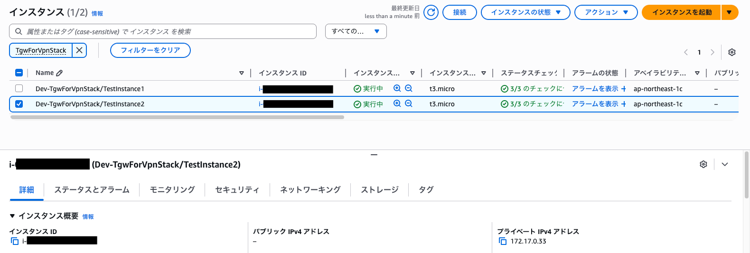750x253 pixels.
Task: Sort by instance state column arrow
Action: tap(412, 73)
